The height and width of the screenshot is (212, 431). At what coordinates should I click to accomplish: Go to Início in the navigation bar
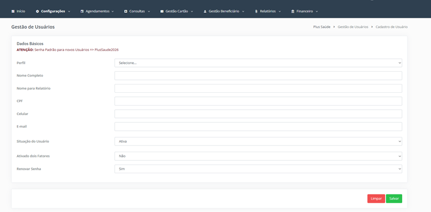(x=18, y=12)
